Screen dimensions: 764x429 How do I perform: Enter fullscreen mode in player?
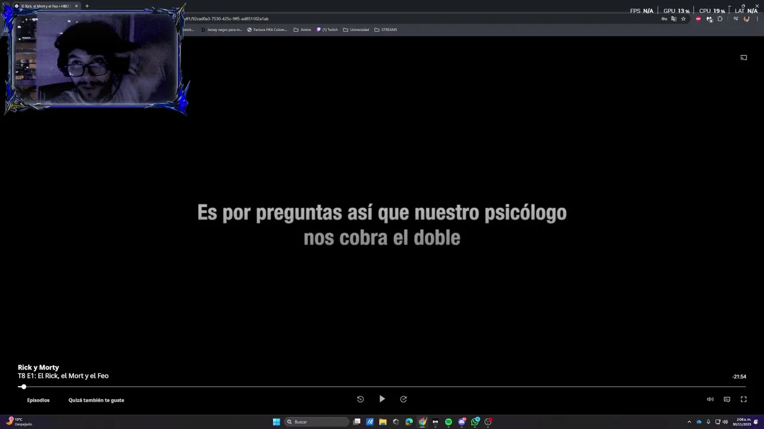744,399
